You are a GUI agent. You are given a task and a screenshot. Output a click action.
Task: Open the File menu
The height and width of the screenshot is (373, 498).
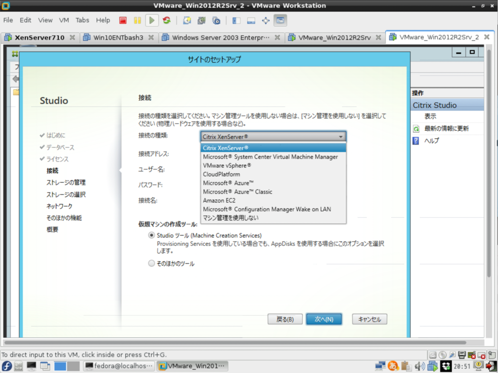pos(8,20)
